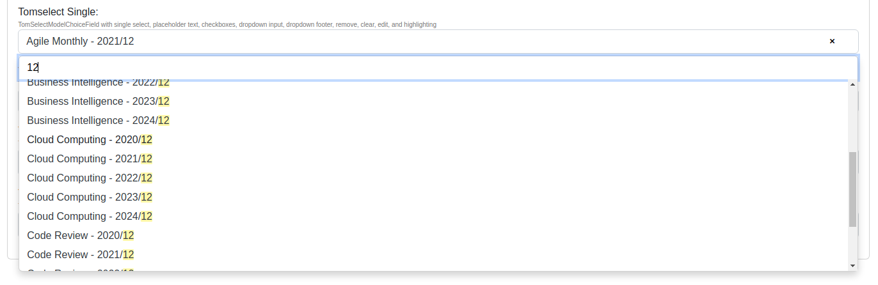Viewport: 878px width, 285px height.
Task: Click the scrollbar track below the thumb
Action: coord(852,243)
